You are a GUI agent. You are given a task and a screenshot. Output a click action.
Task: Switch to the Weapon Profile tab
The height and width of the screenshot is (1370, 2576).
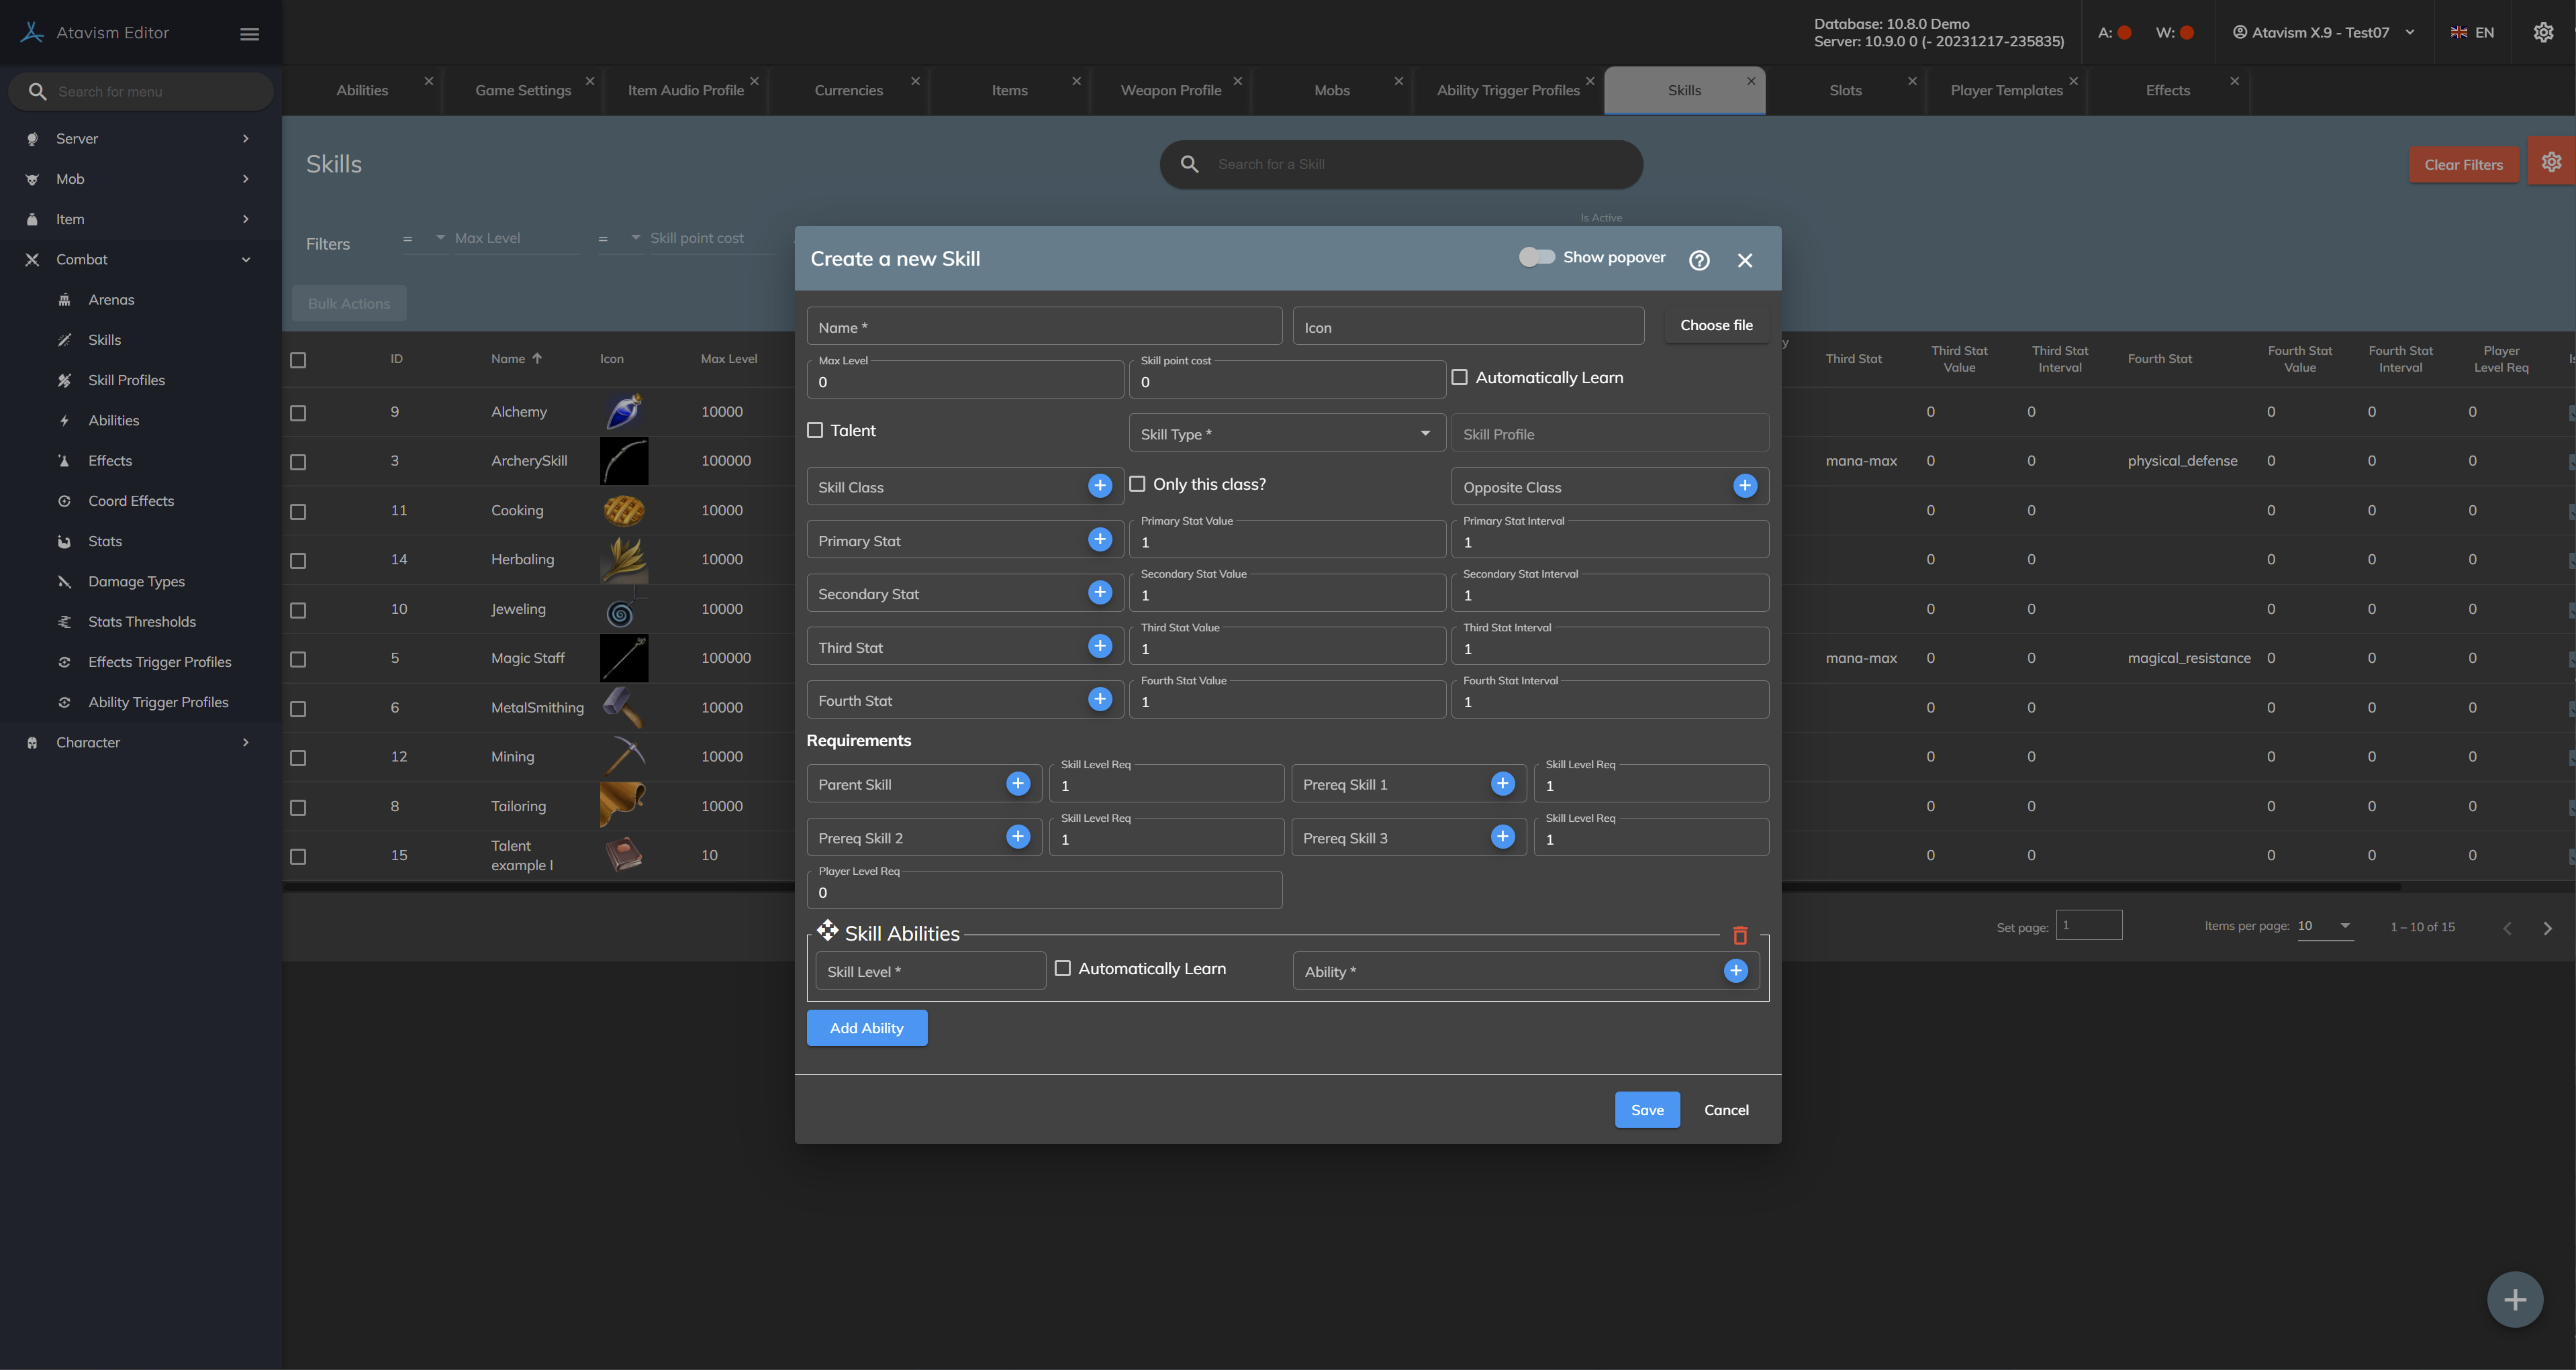(x=1170, y=90)
